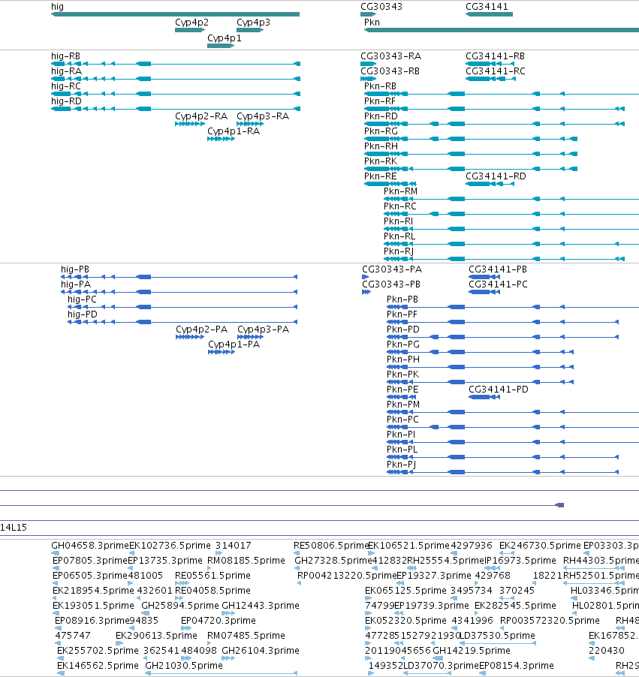This screenshot has height=677, width=639.
Task: Select CG34141-RC transcript
Action: 490,79
